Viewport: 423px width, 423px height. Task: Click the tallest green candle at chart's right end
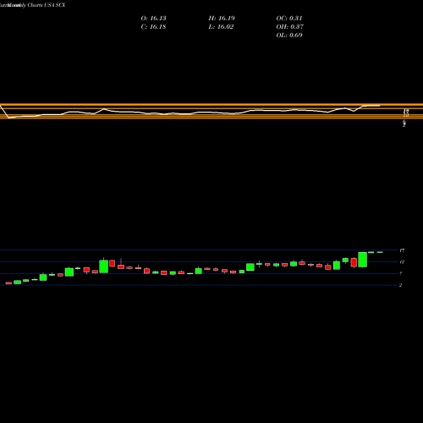[363, 260]
